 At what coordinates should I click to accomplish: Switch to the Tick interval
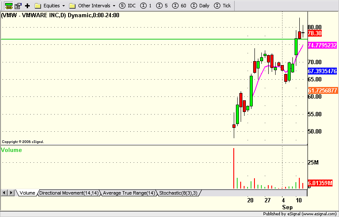point(223,6)
